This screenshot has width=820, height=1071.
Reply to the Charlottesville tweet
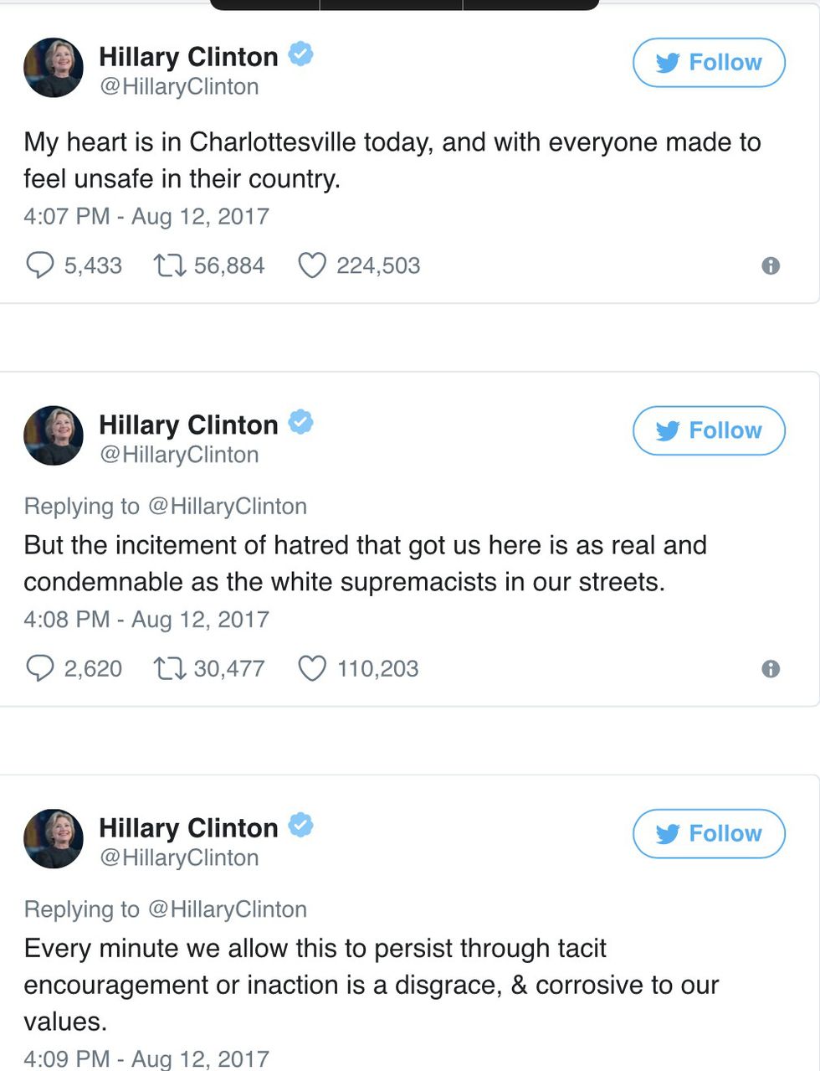[40, 265]
